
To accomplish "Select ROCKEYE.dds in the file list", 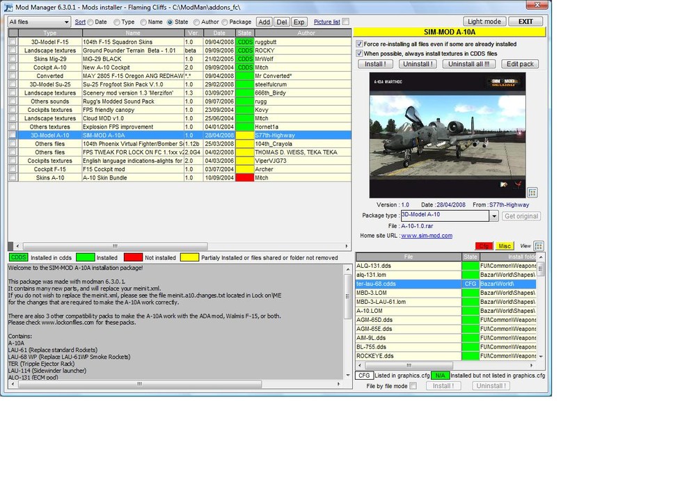I will 446,356.
